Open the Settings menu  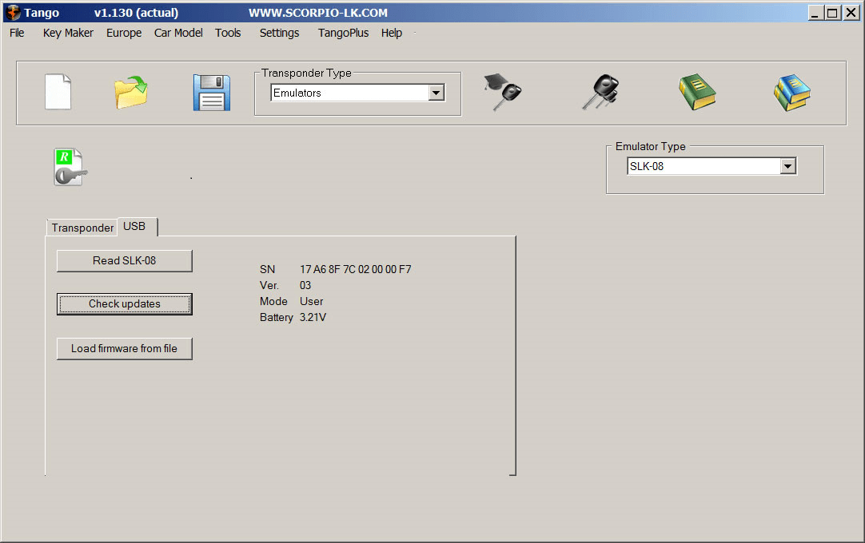coord(279,33)
